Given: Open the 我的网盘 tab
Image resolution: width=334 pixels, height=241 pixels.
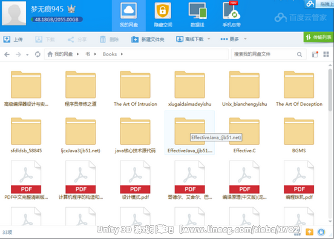Looking at the screenshot, I should point(129,15).
